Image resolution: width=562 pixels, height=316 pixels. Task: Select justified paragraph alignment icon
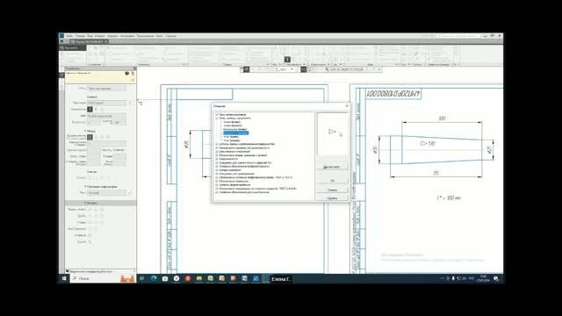[x=108, y=137]
